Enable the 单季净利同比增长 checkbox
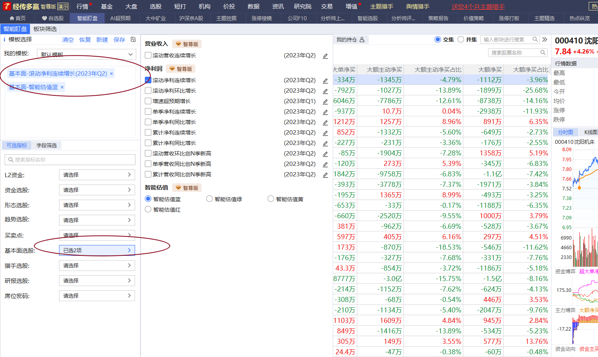Image resolution: width=598 pixels, height=357 pixels. [x=148, y=122]
